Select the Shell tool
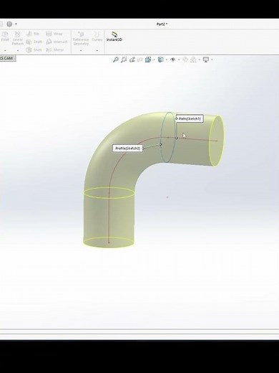The width and height of the screenshot is (279, 373). (x=34, y=50)
